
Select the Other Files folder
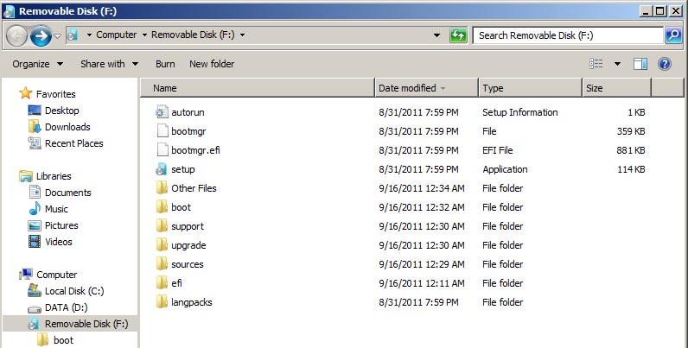194,188
